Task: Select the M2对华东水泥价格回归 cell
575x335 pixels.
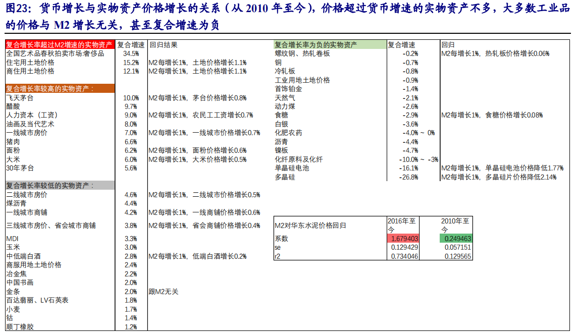Action: point(310,226)
